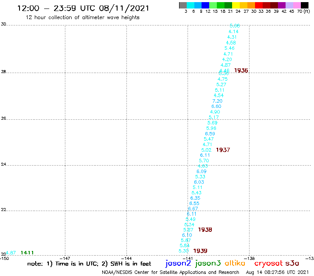This screenshot has width=314, height=276.
Task: Select the 4.31 wave height reading
Action: click(232, 37)
